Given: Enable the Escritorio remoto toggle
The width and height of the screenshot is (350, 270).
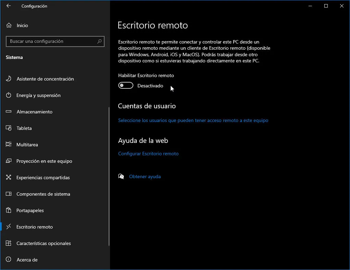Looking at the screenshot, I should tap(126, 85).
